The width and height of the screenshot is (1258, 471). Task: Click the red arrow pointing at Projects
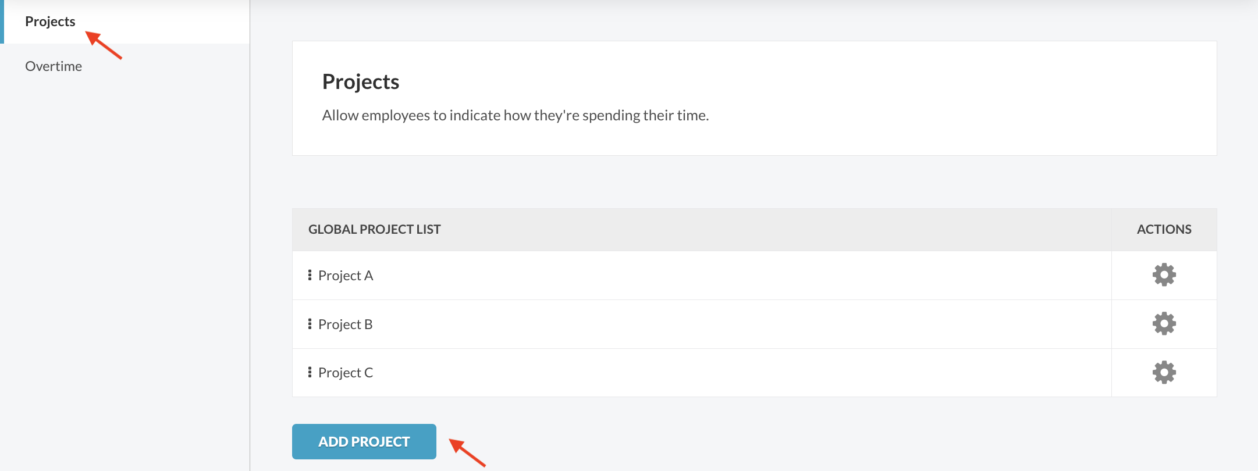[x=104, y=45]
